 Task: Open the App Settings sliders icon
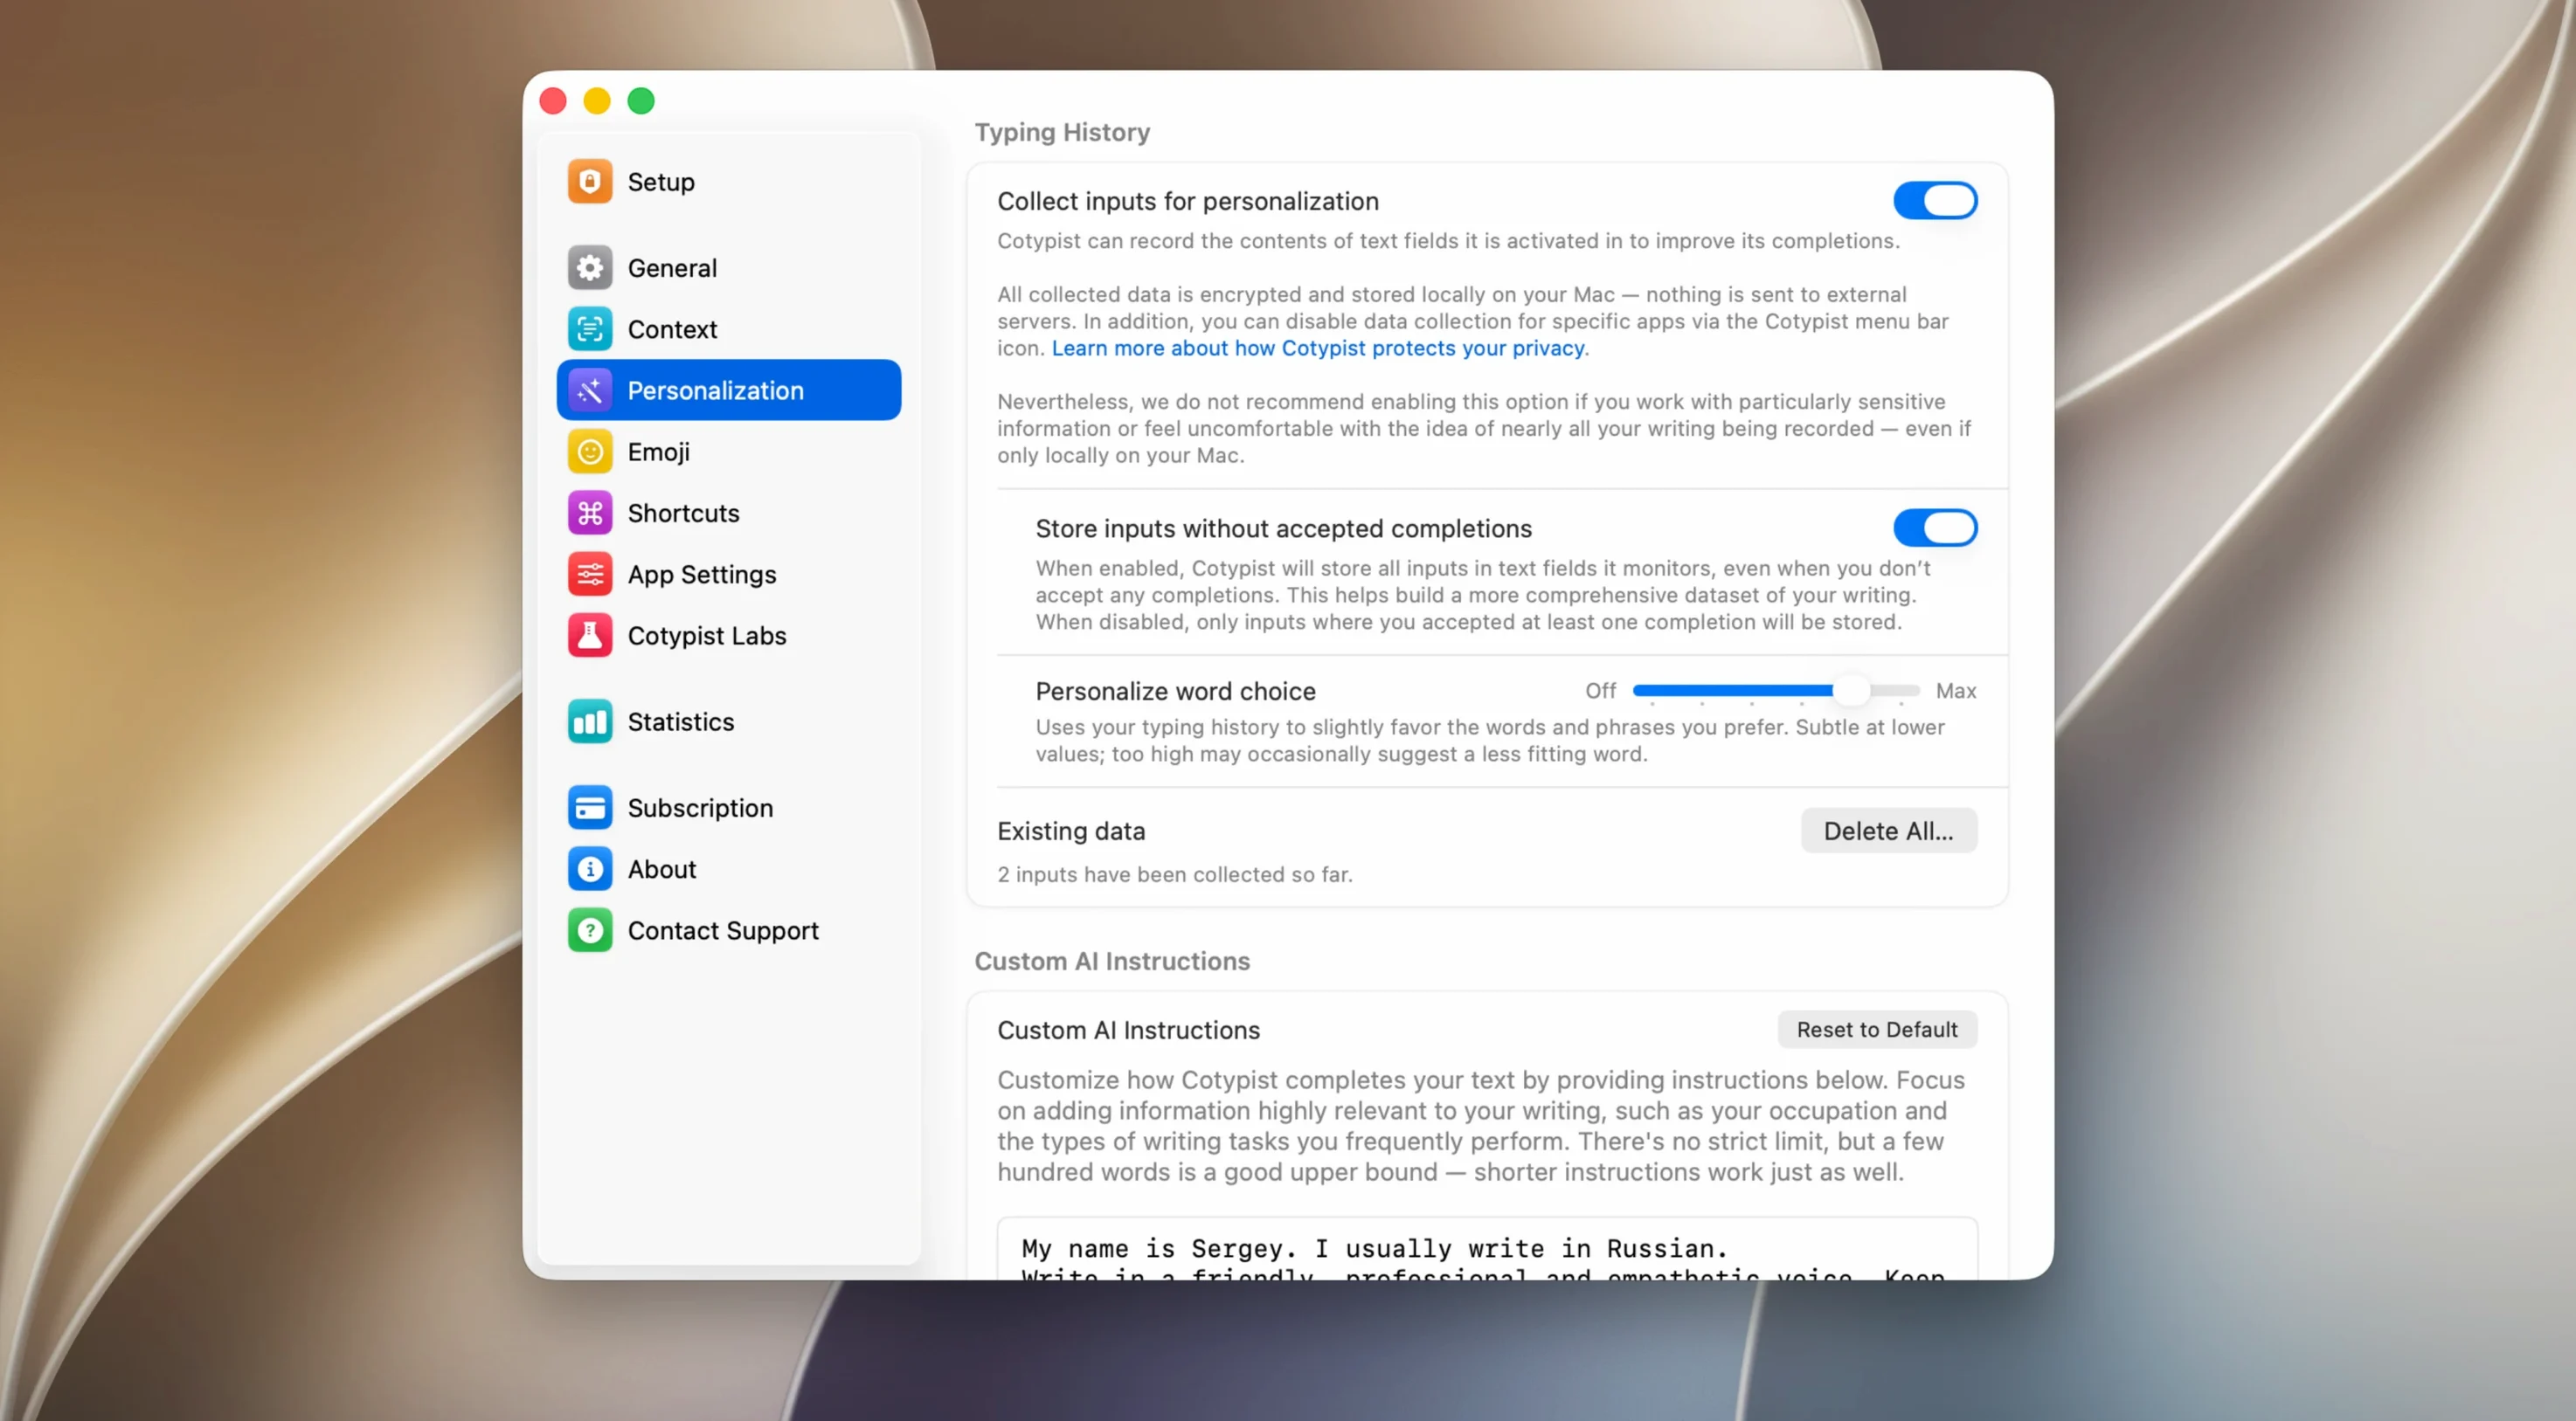pyautogui.click(x=590, y=575)
